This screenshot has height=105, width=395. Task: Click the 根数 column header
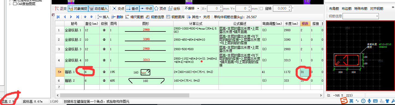(305, 24)
